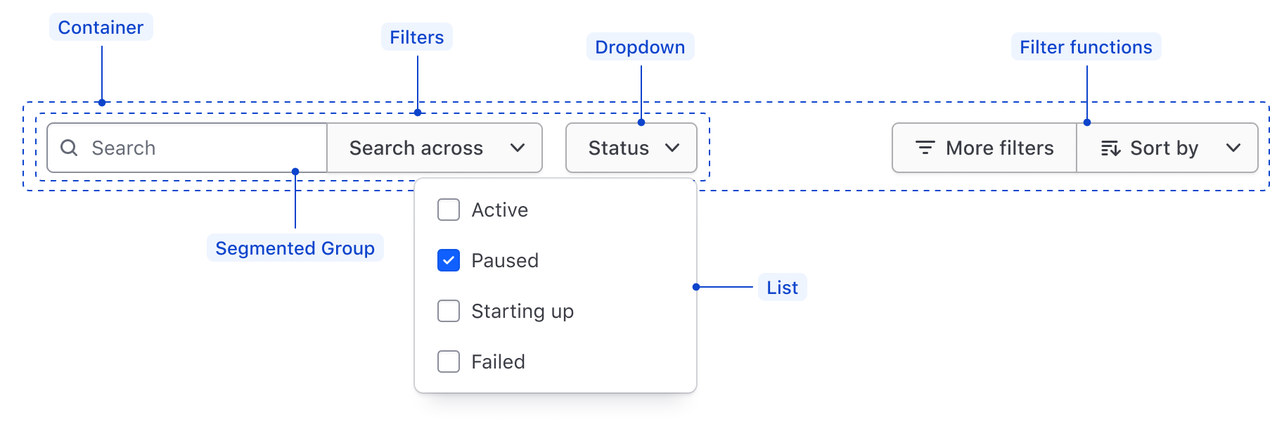1277x429 pixels.
Task: Check the Starting up option
Action: [x=448, y=311]
